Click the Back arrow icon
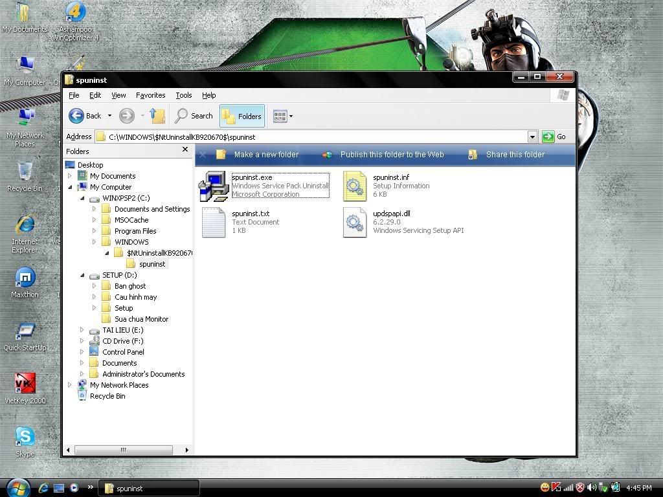 [76, 116]
